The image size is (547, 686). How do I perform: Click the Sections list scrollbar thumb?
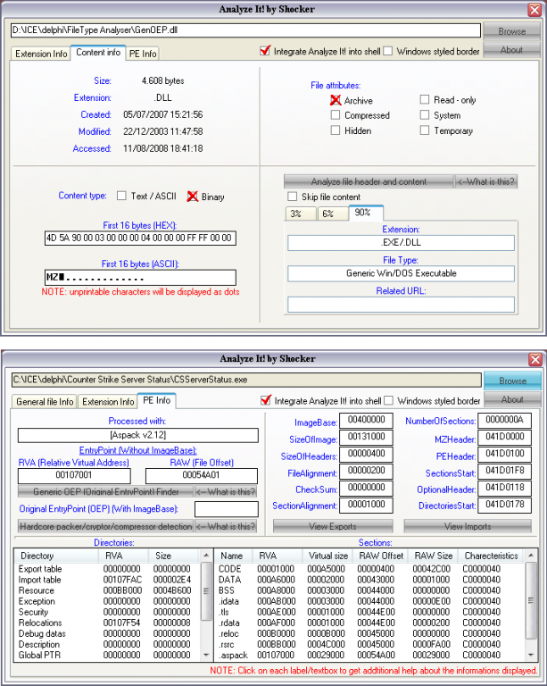click(530, 600)
